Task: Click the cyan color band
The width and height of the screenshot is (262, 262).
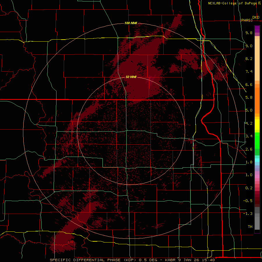Action: pyautogui.click(x=257, y=160)
